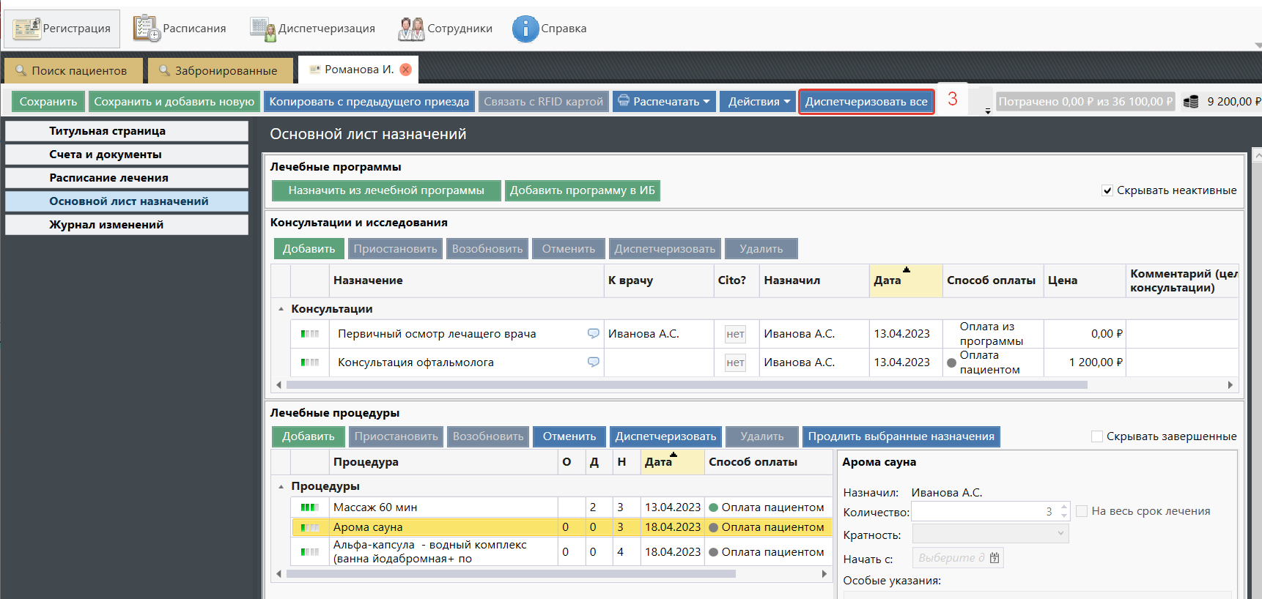Check На весь срок лечения

1082,511
